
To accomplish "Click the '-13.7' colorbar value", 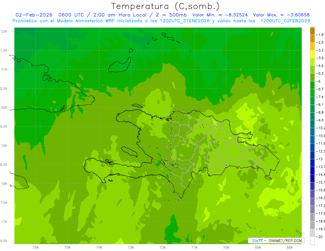I will (x=320, y=167).
